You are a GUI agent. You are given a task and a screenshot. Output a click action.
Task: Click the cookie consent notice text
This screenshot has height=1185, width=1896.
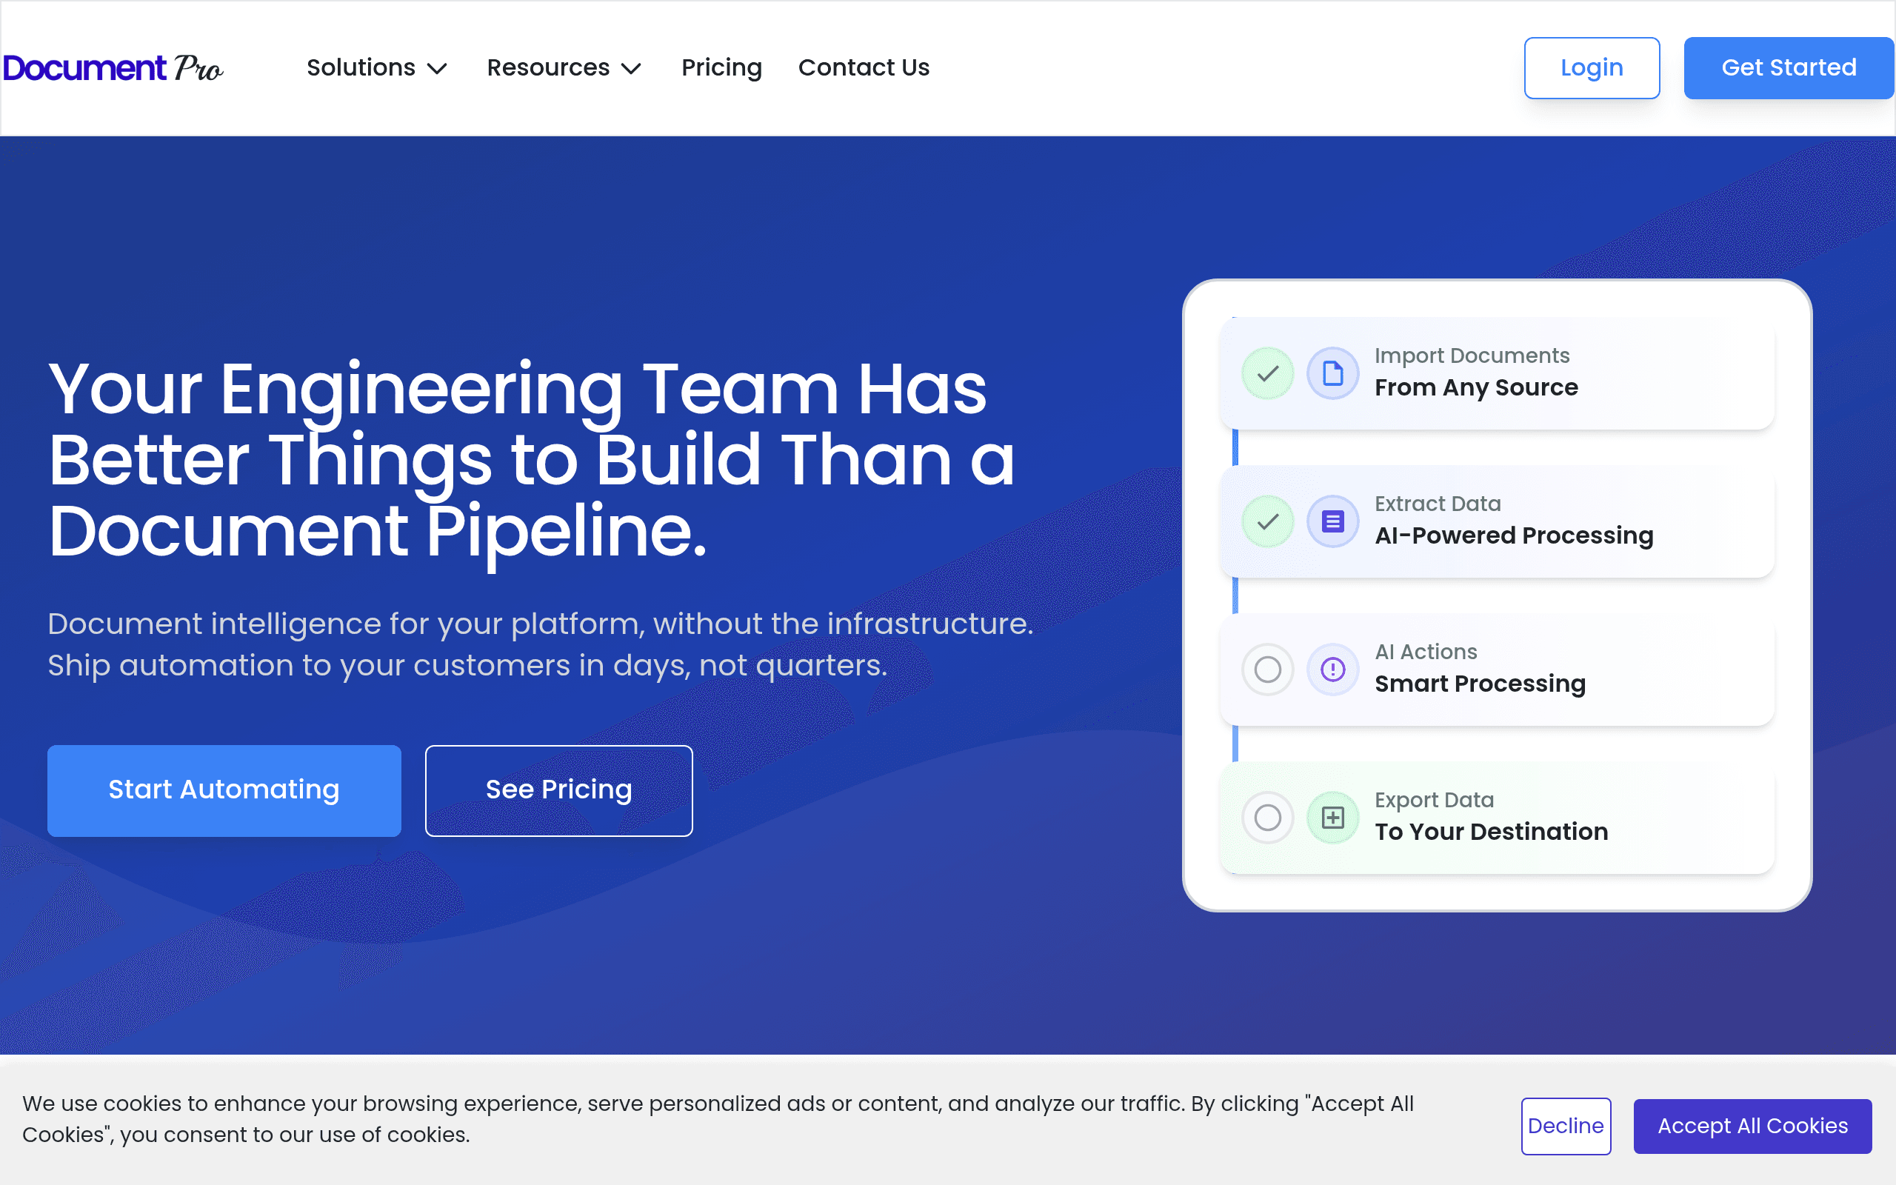(x=718, y=1118)
